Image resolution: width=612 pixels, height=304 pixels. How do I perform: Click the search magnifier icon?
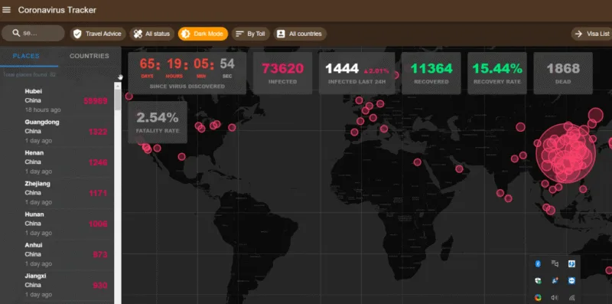coord(16,33)
